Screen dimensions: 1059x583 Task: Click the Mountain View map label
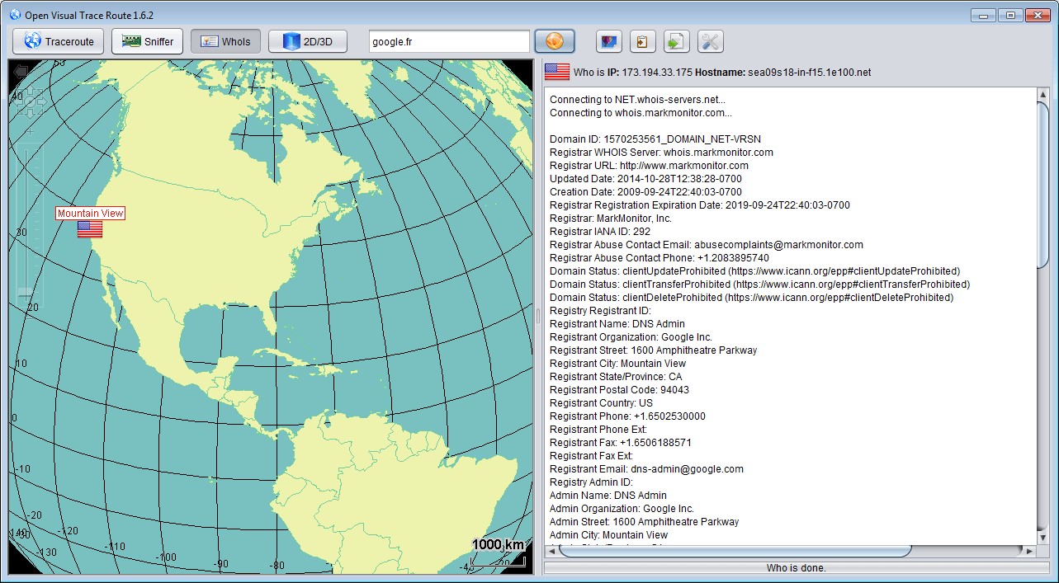click(x=90, y=214)
